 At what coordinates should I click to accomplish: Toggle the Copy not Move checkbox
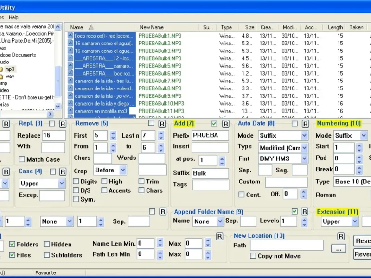pos(253,256)
